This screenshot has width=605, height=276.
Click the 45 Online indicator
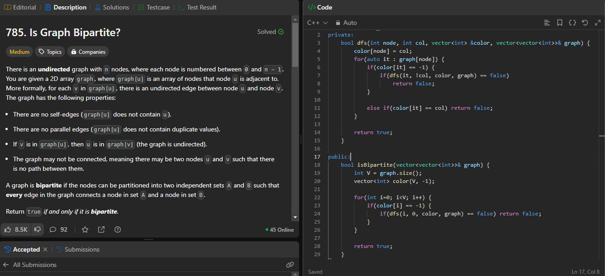[279, 230]
